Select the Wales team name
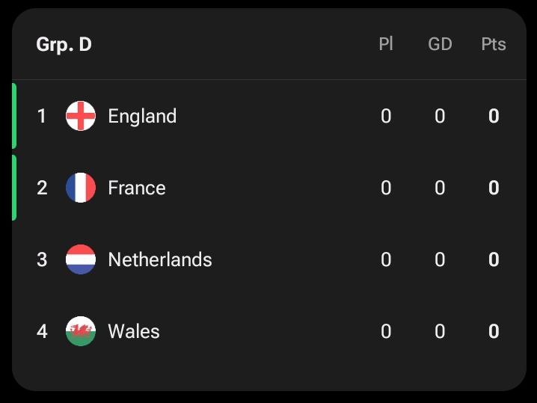Image resolution: width=537 pixels, height=403 pixels. tap(134, 331)
